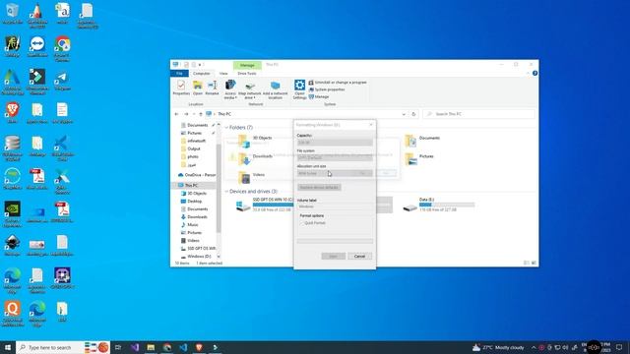Viewport: 630px width, 354px height.
Task: Open the Telegram desktop shortcut
Action: (x=62, y=81)
